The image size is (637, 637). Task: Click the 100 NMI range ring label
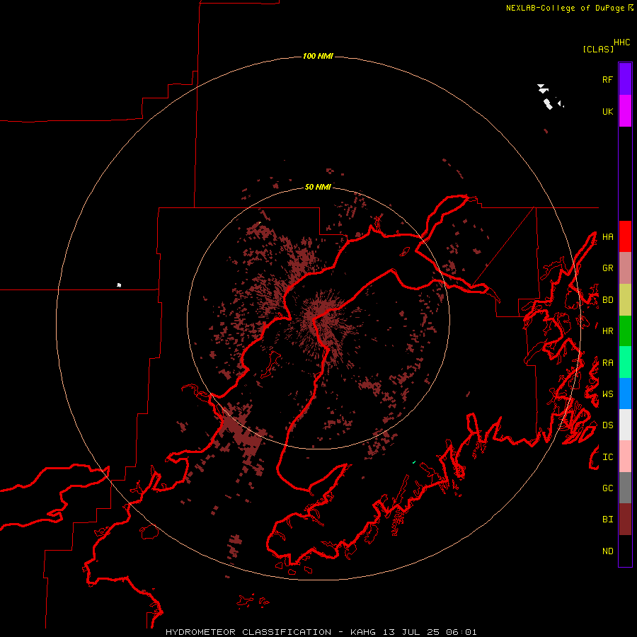point(318,56)
